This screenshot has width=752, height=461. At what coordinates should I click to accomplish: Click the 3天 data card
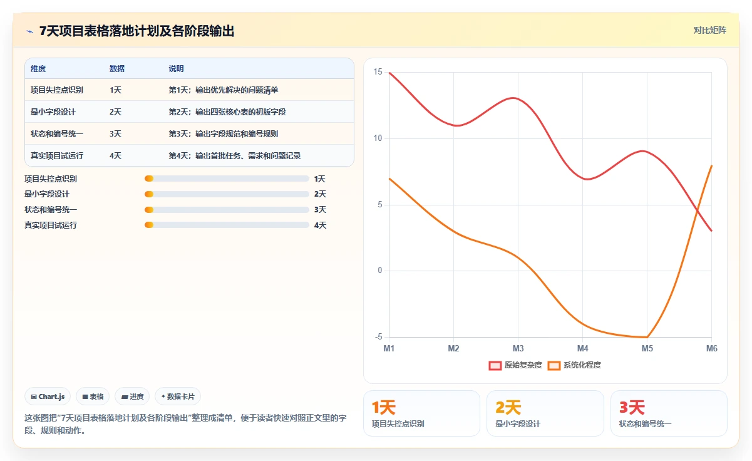pyautogui.click(x=669, y=413)
